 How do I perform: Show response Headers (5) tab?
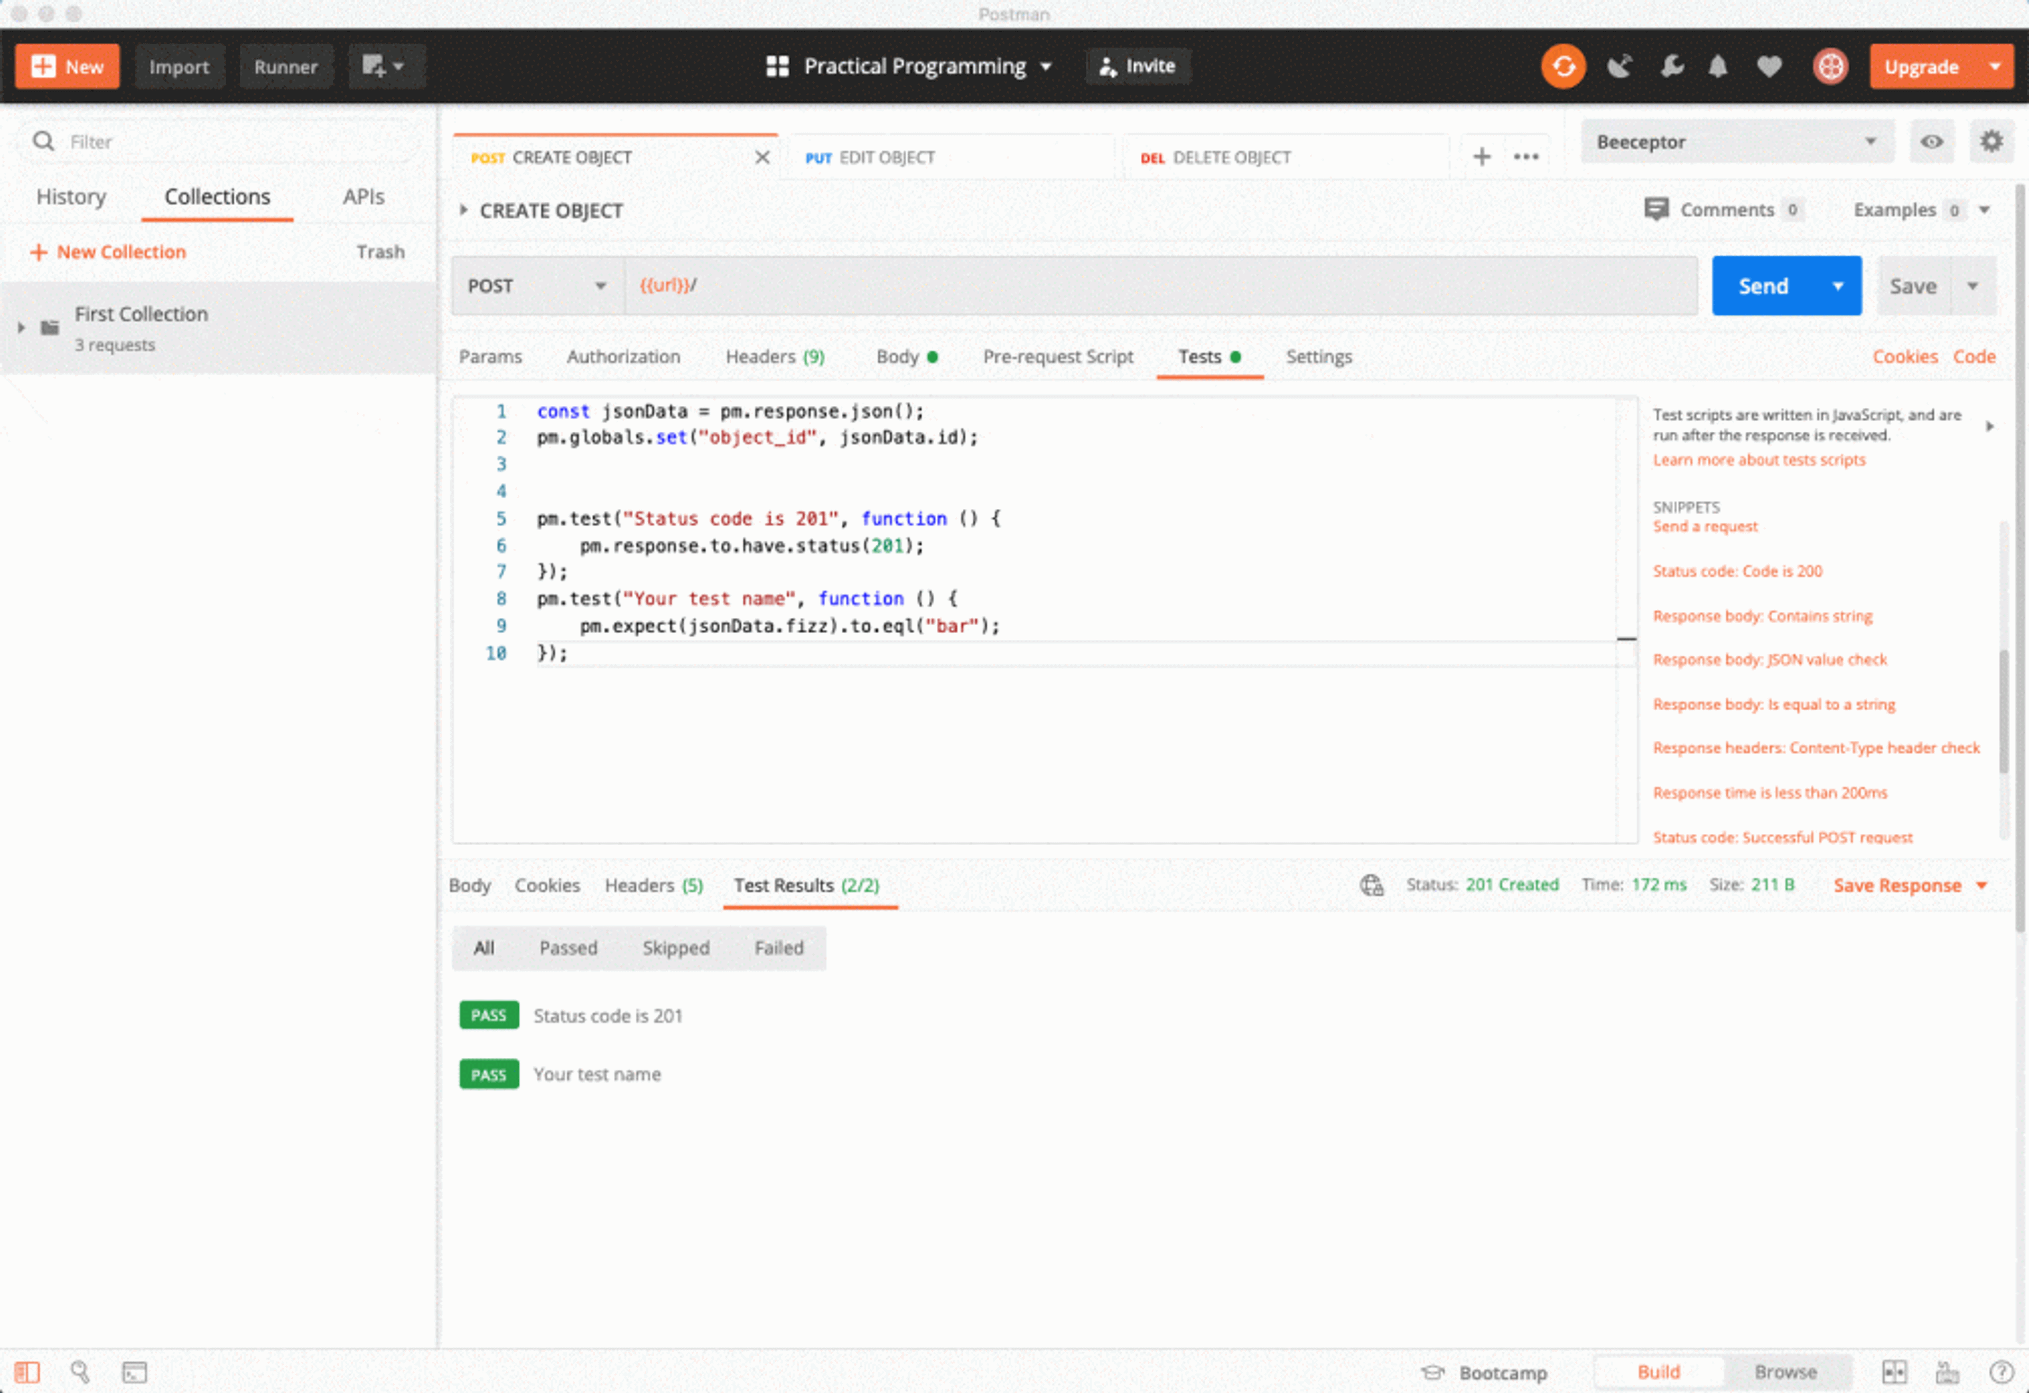click(x=654, y=886)
